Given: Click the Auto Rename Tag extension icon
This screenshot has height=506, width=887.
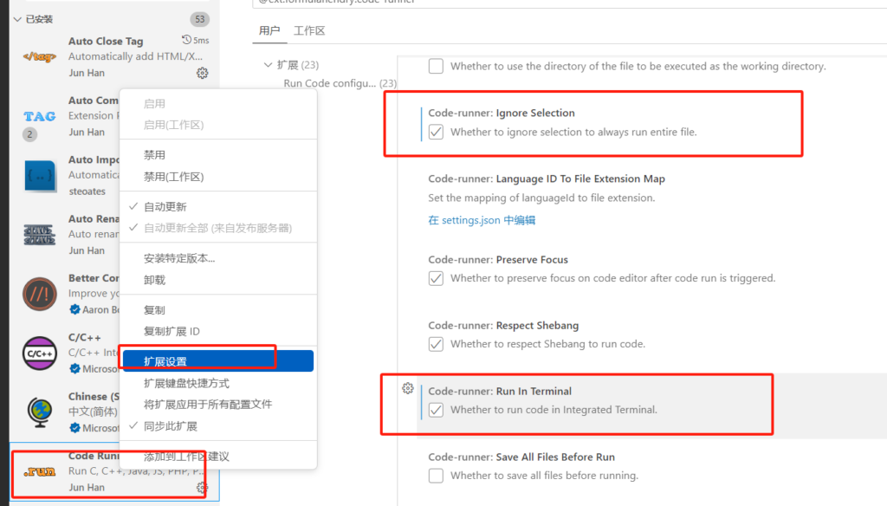Looking at the screenshot, I should click(x=40, y=235).
